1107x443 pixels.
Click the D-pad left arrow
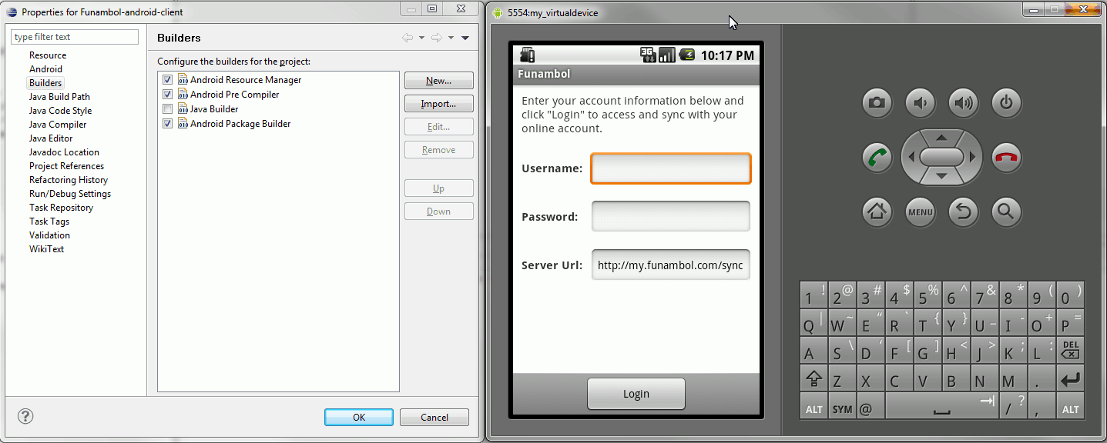[911, 157]
